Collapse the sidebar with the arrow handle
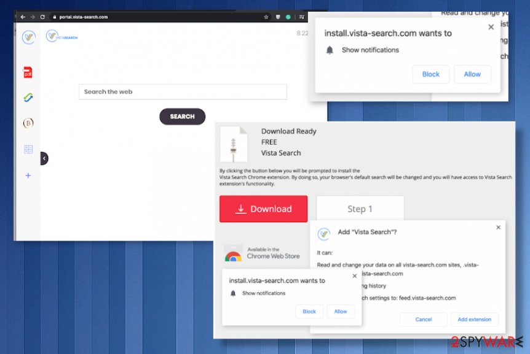Screen dimensions: 530x354 [x=44, y=158]
